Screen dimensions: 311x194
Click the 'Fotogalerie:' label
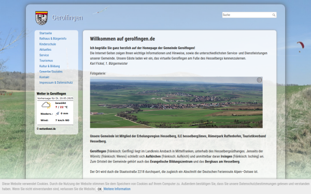coord(98,73)
